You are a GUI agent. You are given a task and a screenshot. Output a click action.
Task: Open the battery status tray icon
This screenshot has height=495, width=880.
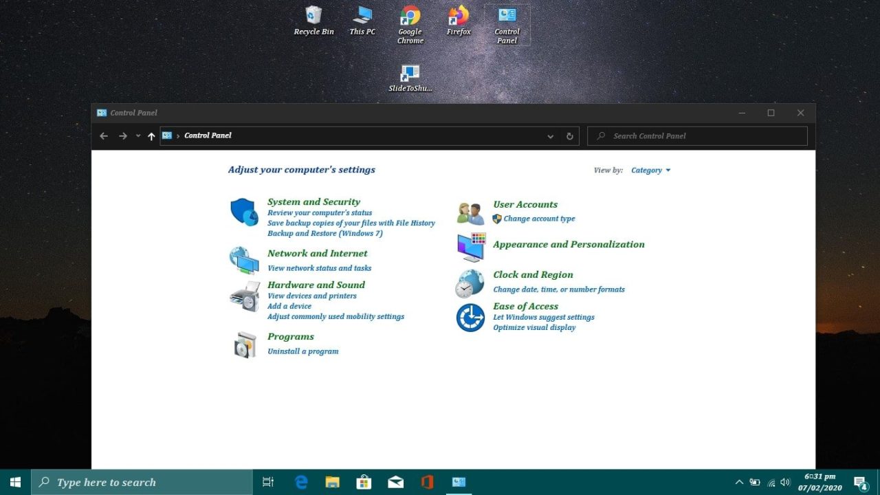pyautogui.click(x=755, y=483)
